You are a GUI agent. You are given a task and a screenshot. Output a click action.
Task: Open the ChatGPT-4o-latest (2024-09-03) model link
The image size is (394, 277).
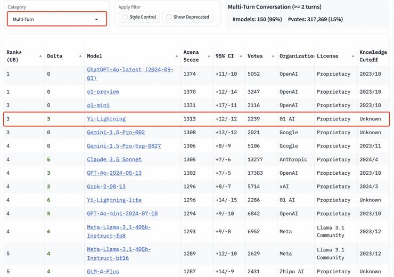[x=130, y=74]
